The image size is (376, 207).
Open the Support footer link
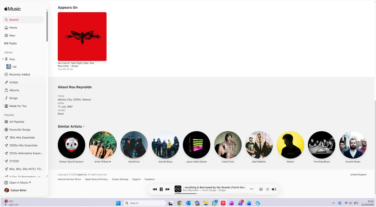coord(136,179)
